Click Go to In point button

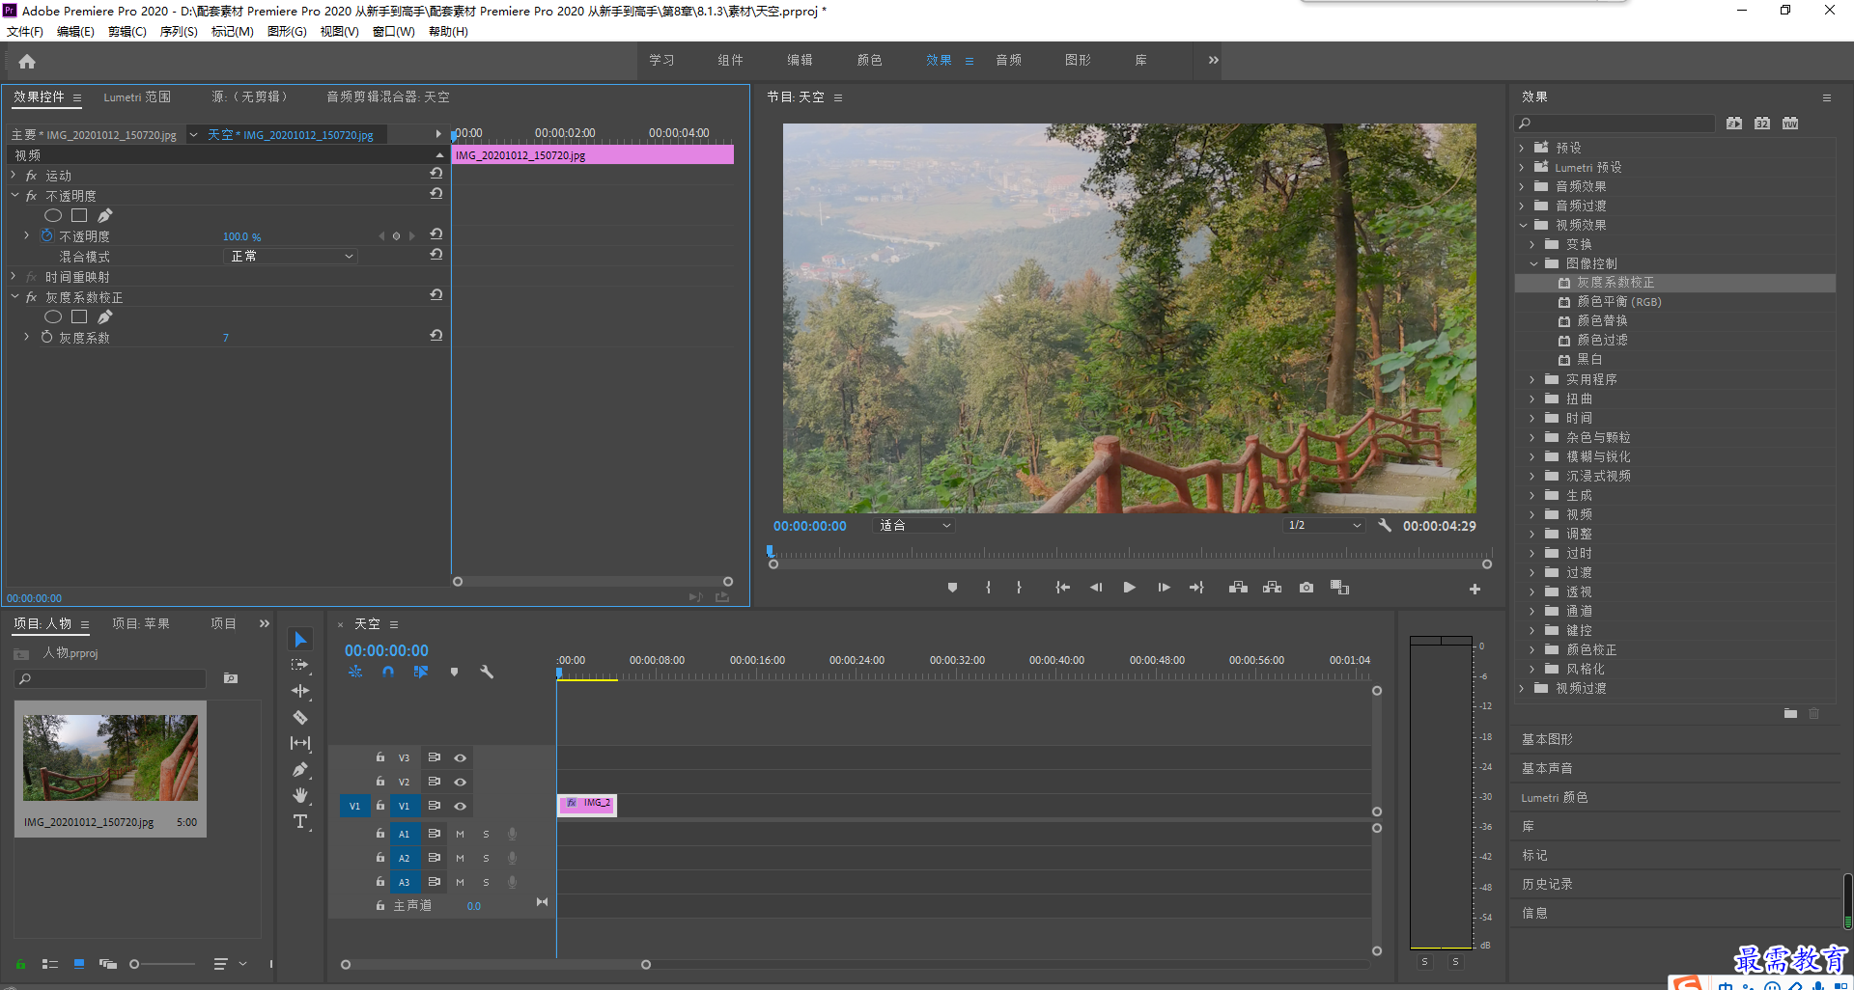click(x=1062, y=587)
